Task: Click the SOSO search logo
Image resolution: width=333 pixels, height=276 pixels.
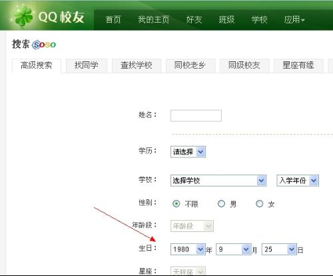Action: 44,45
